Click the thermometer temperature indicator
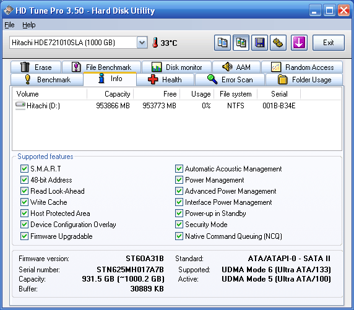 point(155,43)
